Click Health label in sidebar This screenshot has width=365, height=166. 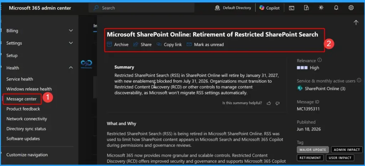pos(12,68)
